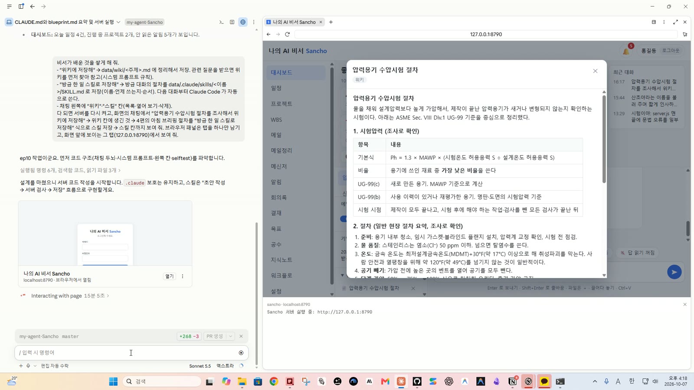Activate the element picker cursor icon
Viewport: 694px width, 390px height.
(685, 34)
